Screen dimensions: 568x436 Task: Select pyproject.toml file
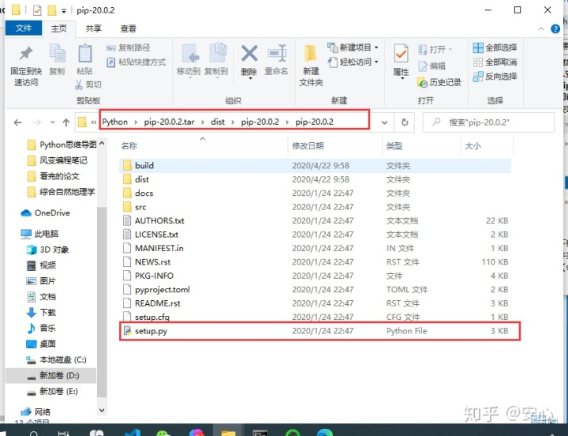[x=315, y=289]
